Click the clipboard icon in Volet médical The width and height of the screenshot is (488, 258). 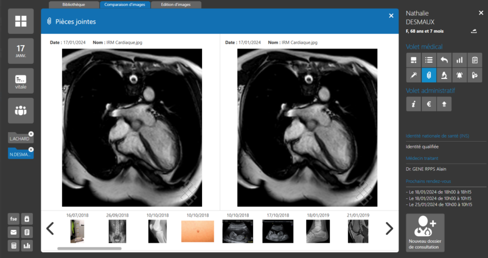coord(475,60)
